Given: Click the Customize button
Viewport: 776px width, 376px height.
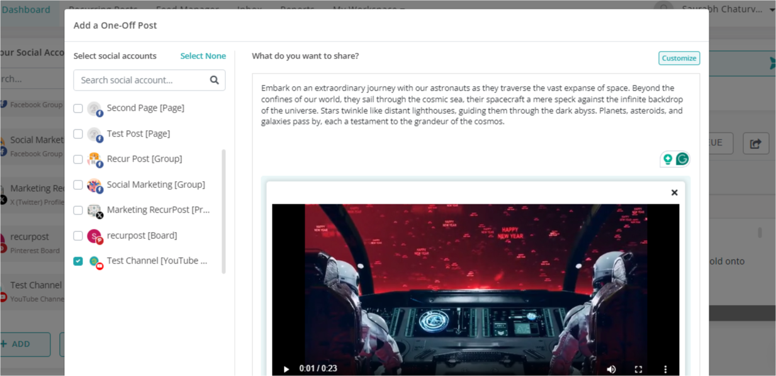Looking at the screenshot, I should coord(679,58).
